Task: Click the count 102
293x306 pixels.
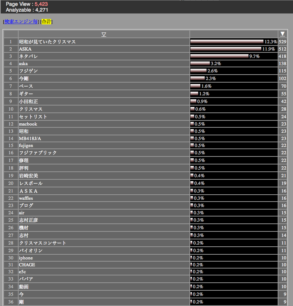Action: (282, 79)
